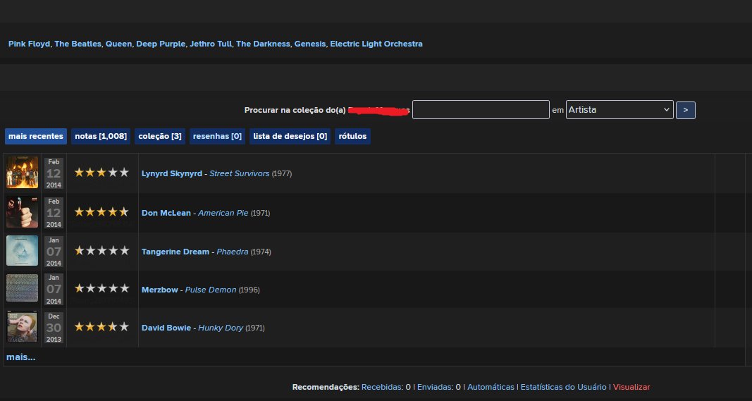Open the American Pie album link

tap(223, 213)
